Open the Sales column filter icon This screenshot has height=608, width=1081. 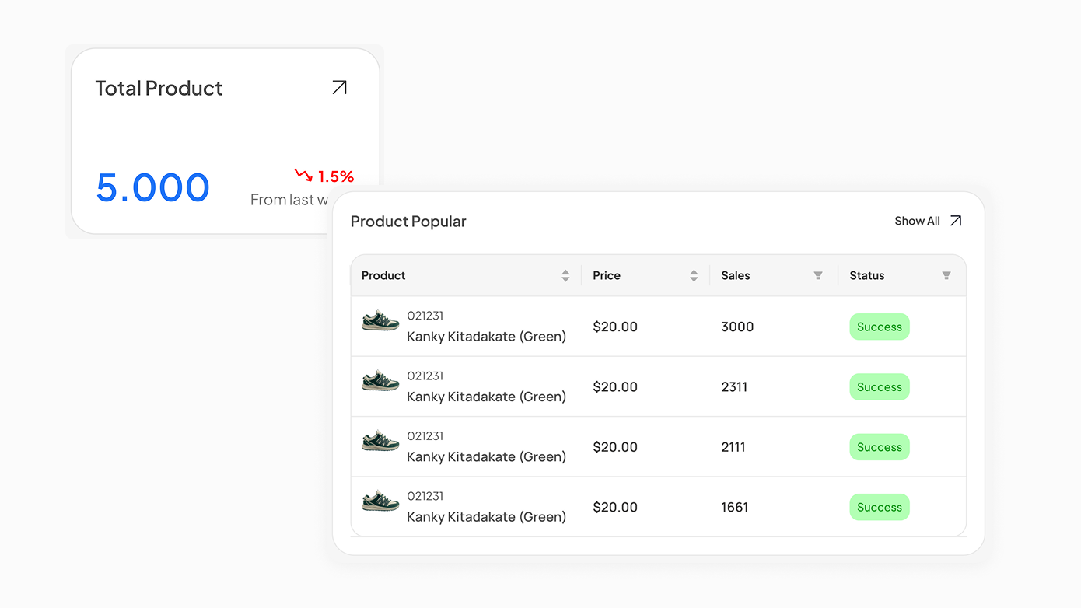818,276
